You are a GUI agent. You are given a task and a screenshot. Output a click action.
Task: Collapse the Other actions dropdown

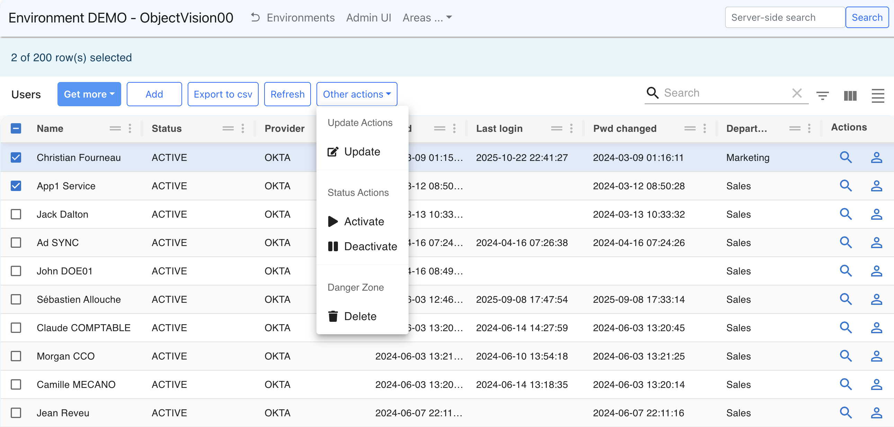(x=356, y=94)
